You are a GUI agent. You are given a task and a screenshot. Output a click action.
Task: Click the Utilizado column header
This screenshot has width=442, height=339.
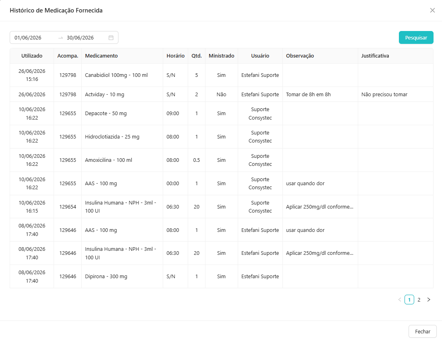pos(32,56)
